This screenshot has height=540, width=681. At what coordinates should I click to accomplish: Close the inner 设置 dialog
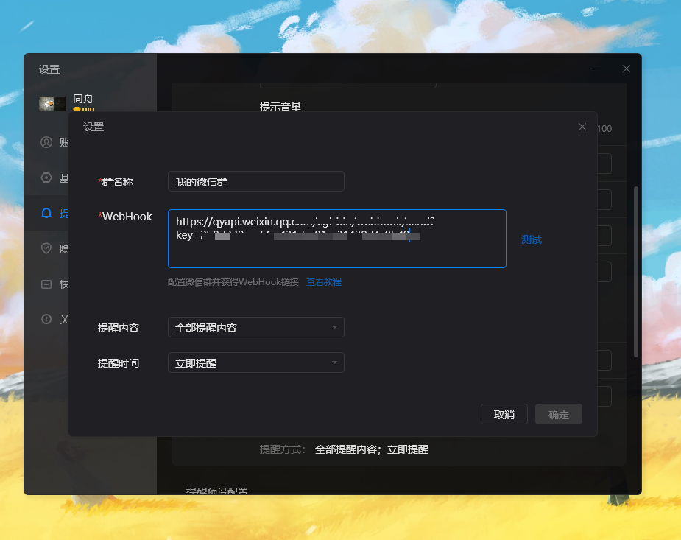coord(582,127)
